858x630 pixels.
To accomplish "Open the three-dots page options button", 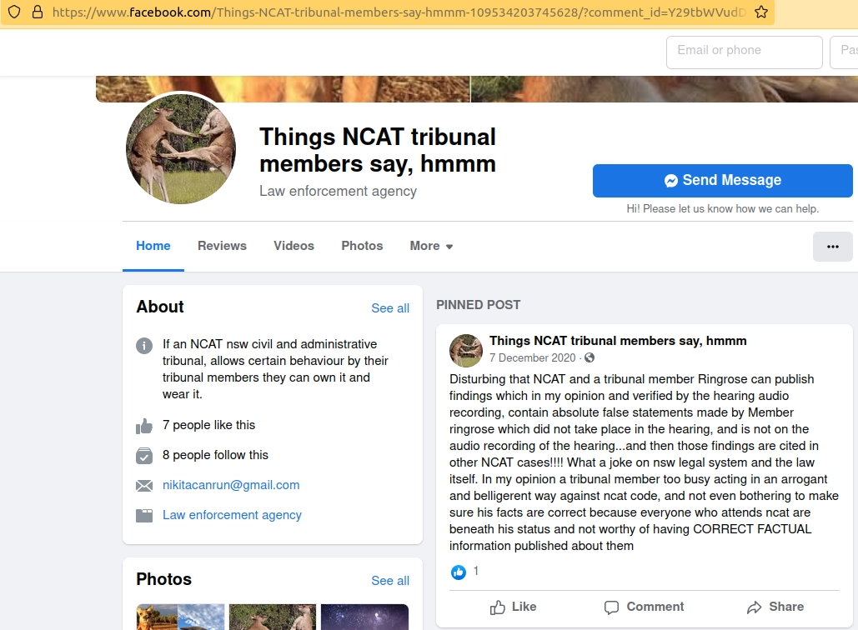I will point(832,247).
